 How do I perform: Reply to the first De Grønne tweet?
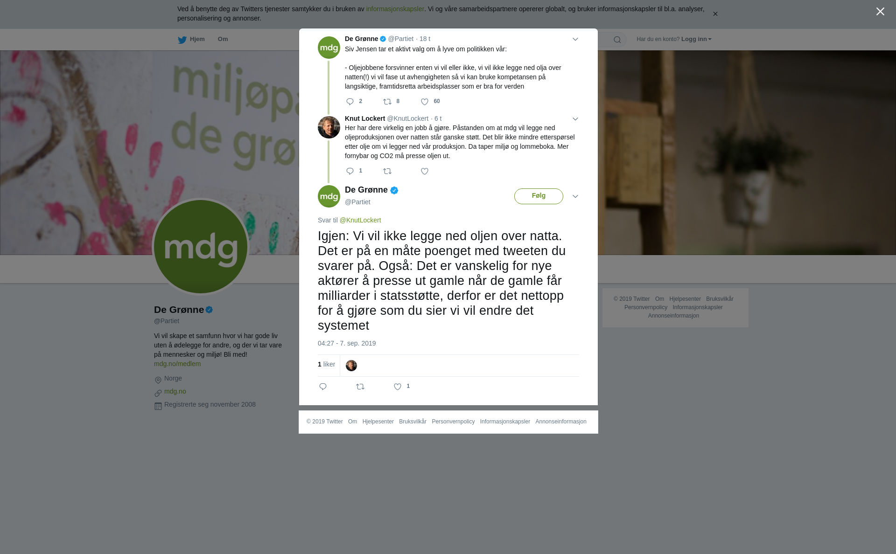(x=350, y=102)
